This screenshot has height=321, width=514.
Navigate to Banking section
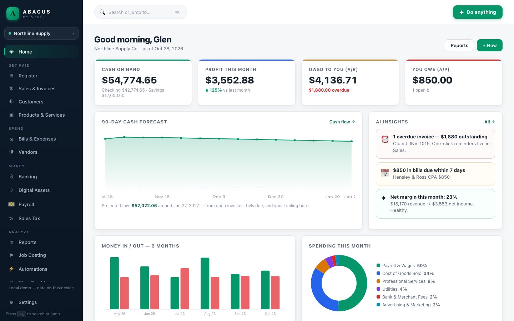tap(41, 177)
